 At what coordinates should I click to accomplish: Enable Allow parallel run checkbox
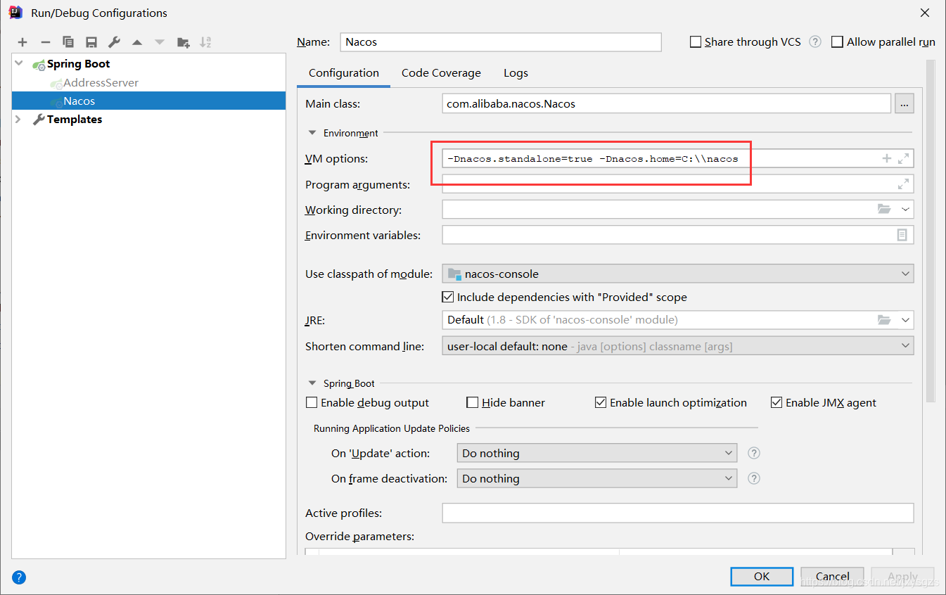(x=837, y=42)
